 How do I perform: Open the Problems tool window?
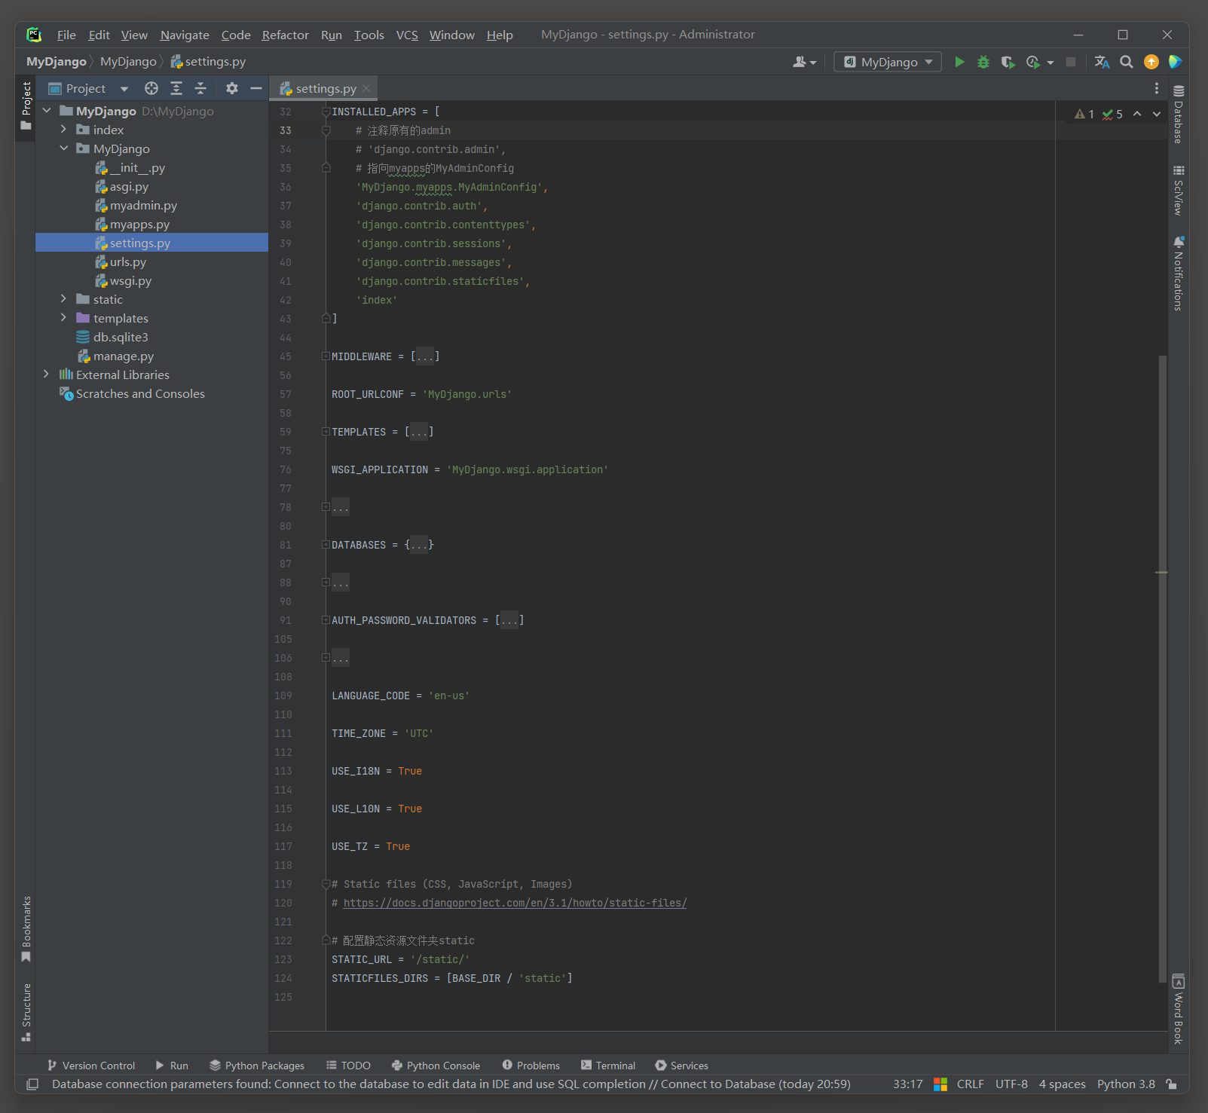click(531, 1066)
